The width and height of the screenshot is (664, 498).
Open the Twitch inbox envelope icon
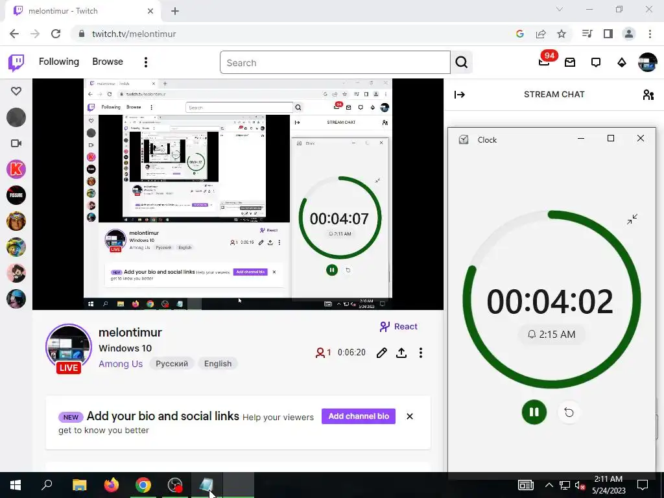(x=570, y=63)
